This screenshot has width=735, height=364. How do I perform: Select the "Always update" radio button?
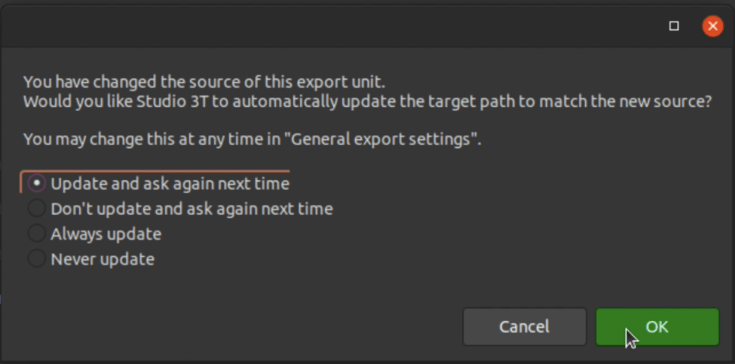pos(95,233)
